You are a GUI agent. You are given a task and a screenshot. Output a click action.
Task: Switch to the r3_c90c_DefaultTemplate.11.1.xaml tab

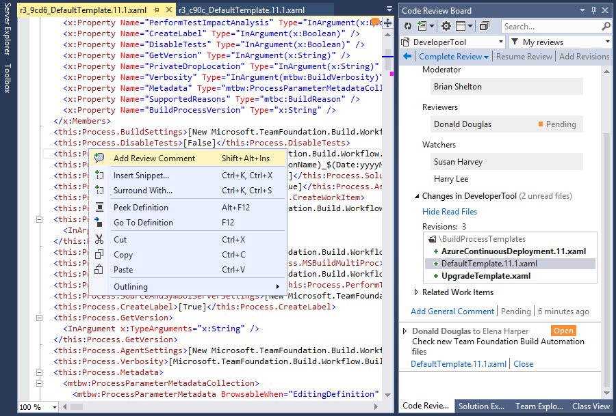coord(241,10)
